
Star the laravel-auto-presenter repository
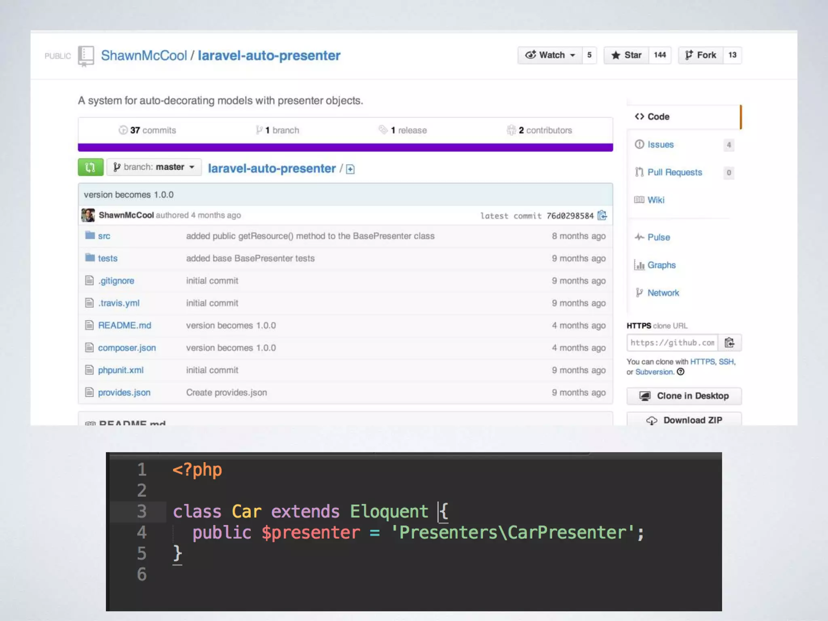[626, 55]
